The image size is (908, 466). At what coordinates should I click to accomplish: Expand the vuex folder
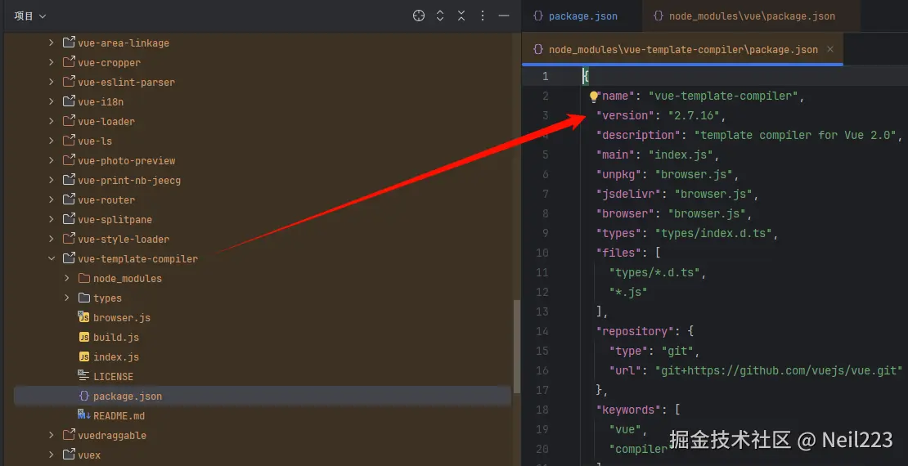click(x=51, y=455)
